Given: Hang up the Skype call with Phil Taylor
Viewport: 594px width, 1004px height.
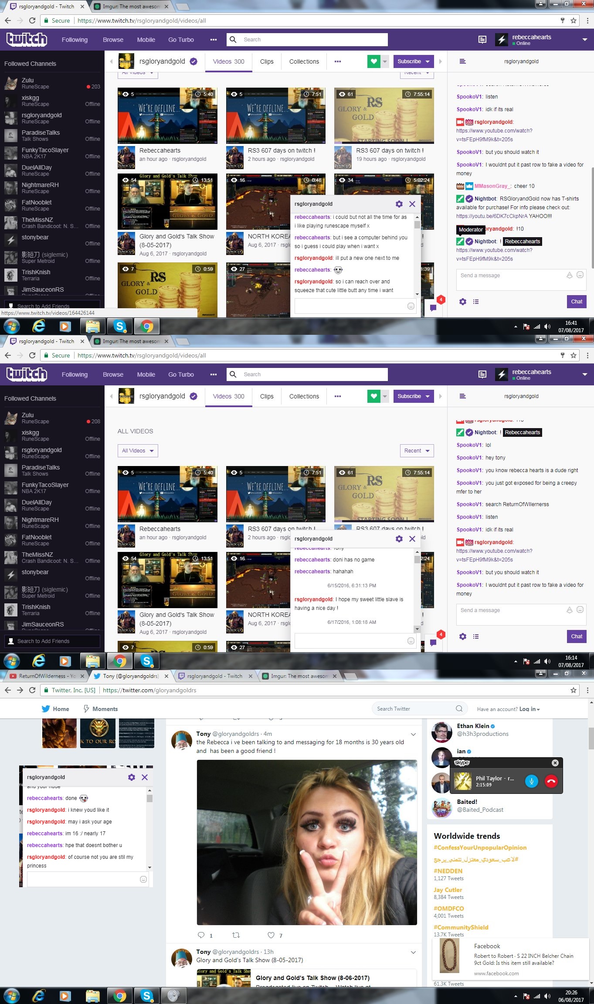Looking at the screenshot, I should [551, 781].
